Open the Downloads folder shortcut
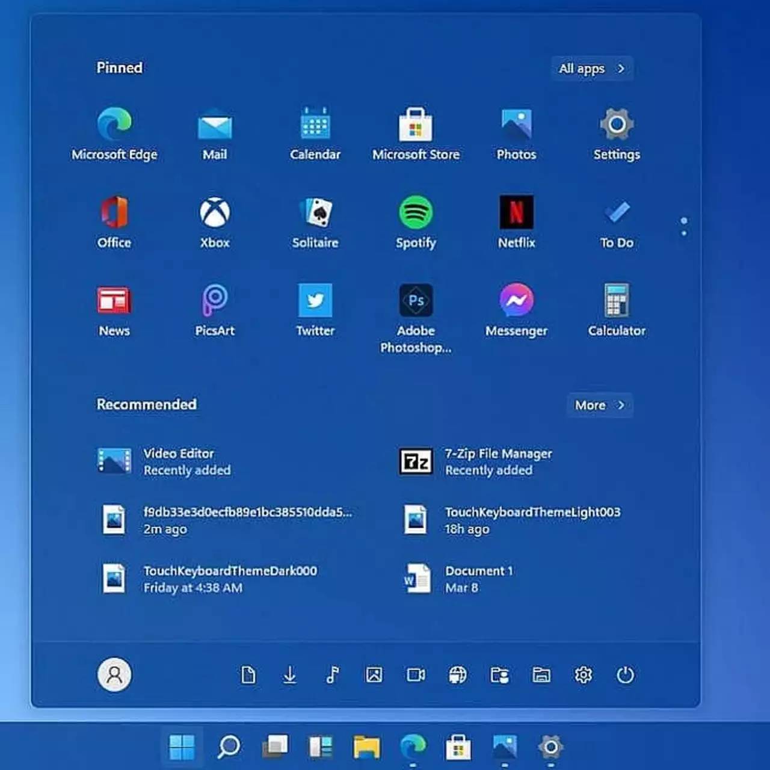770x770 pixels. pyautogui.click(x=289, y=675)
